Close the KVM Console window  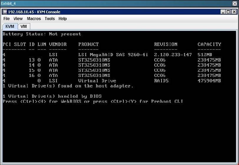point(233,12)
